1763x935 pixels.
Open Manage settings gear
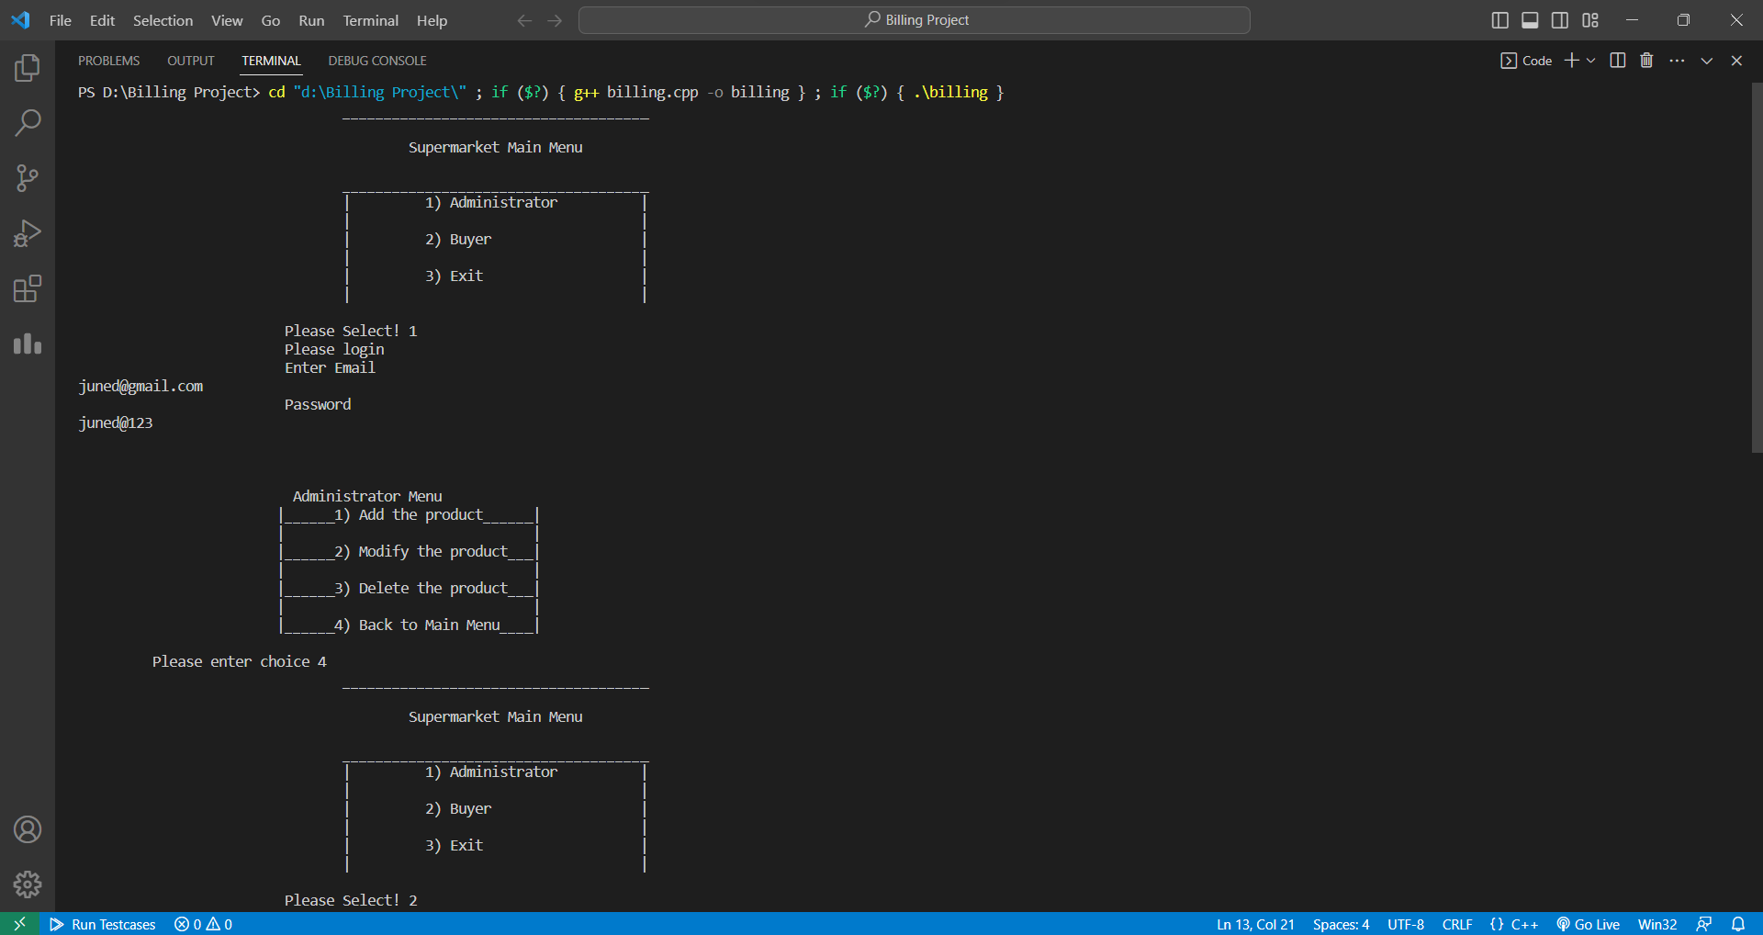point(28,884)
